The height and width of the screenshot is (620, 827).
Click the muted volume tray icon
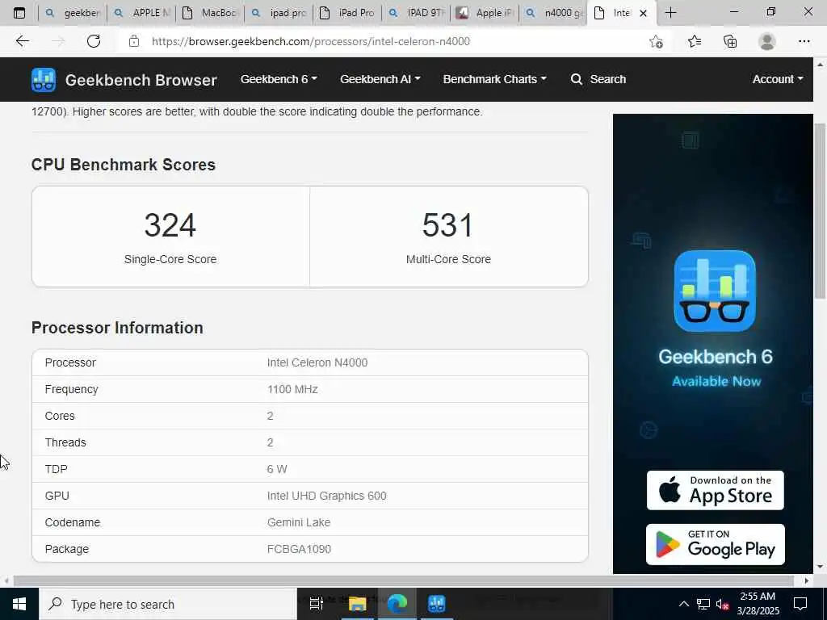point(722,604)
